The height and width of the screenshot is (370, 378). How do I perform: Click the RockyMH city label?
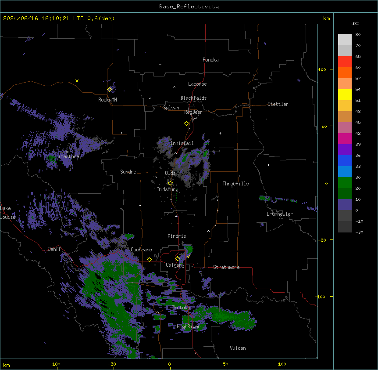(107, 100)
